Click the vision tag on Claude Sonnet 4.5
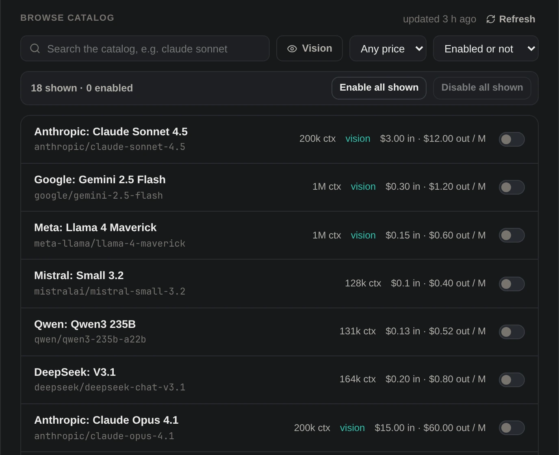 click(x=358, y=139)
